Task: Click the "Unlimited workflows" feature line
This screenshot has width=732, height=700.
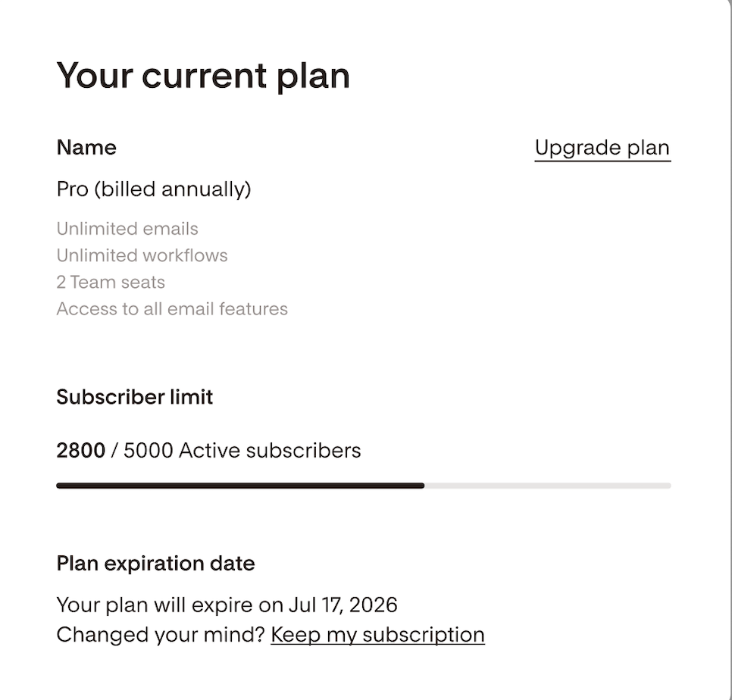Action: point(142,255)
